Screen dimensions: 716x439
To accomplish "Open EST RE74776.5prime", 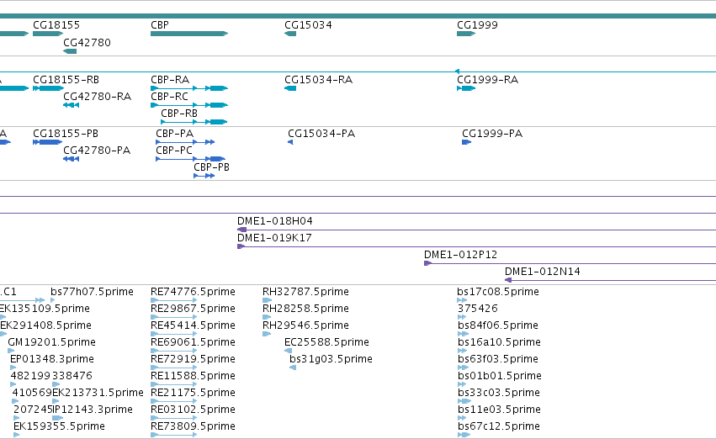I will [193, 292].
